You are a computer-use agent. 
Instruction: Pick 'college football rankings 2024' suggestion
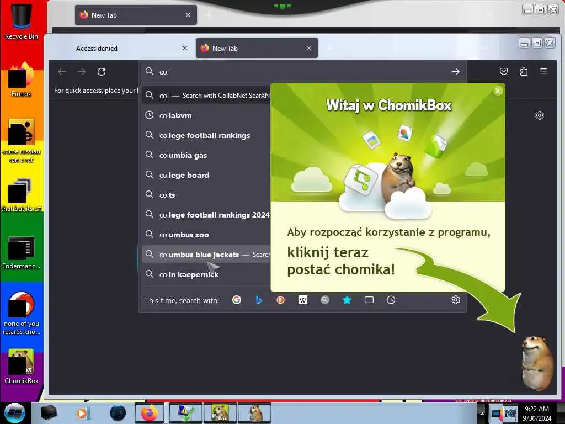207,215
